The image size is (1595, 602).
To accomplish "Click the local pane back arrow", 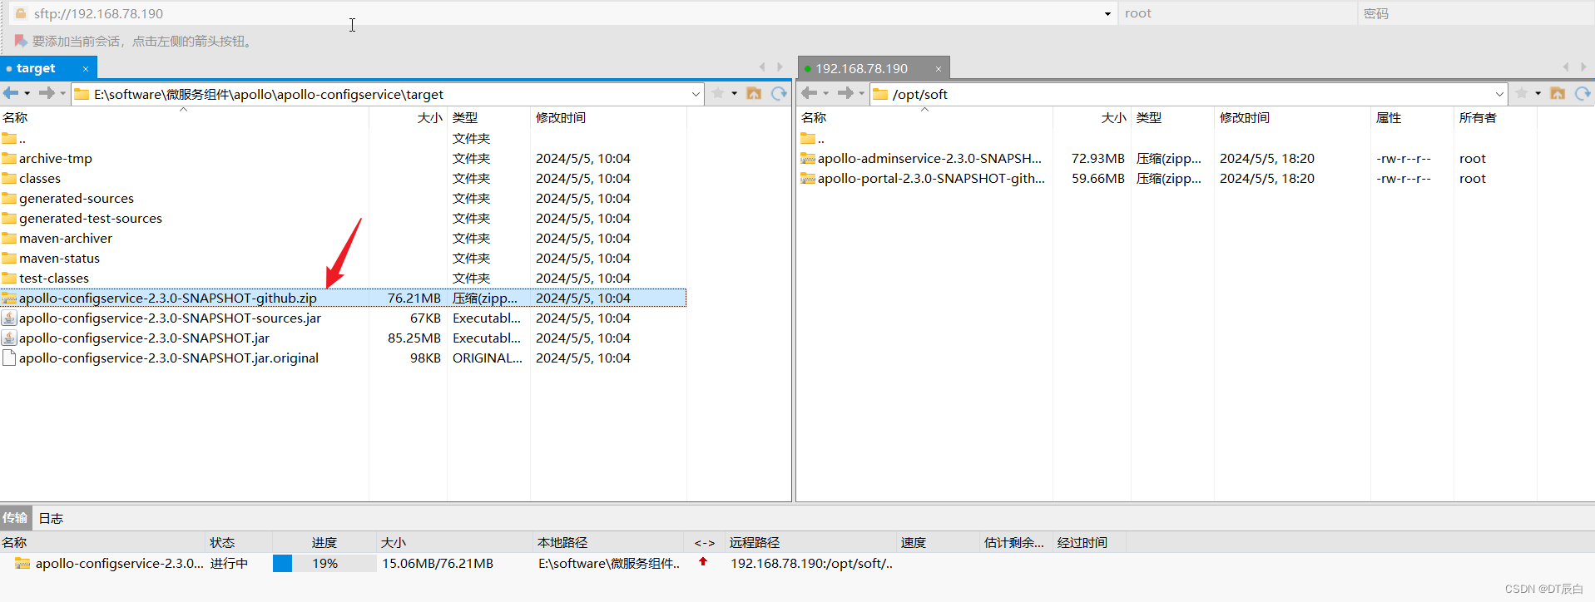I will [x=11, y=93].
